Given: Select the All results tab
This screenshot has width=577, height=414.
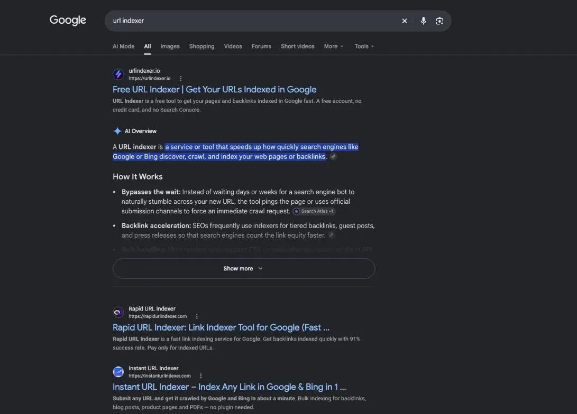Looking at the screenshot, I should click(x=148, y=46).
